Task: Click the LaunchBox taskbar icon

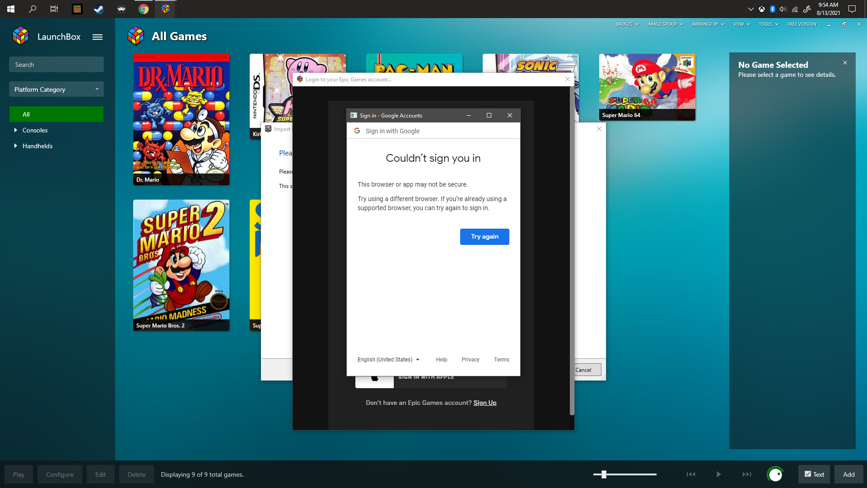Action: click(166, 9)
